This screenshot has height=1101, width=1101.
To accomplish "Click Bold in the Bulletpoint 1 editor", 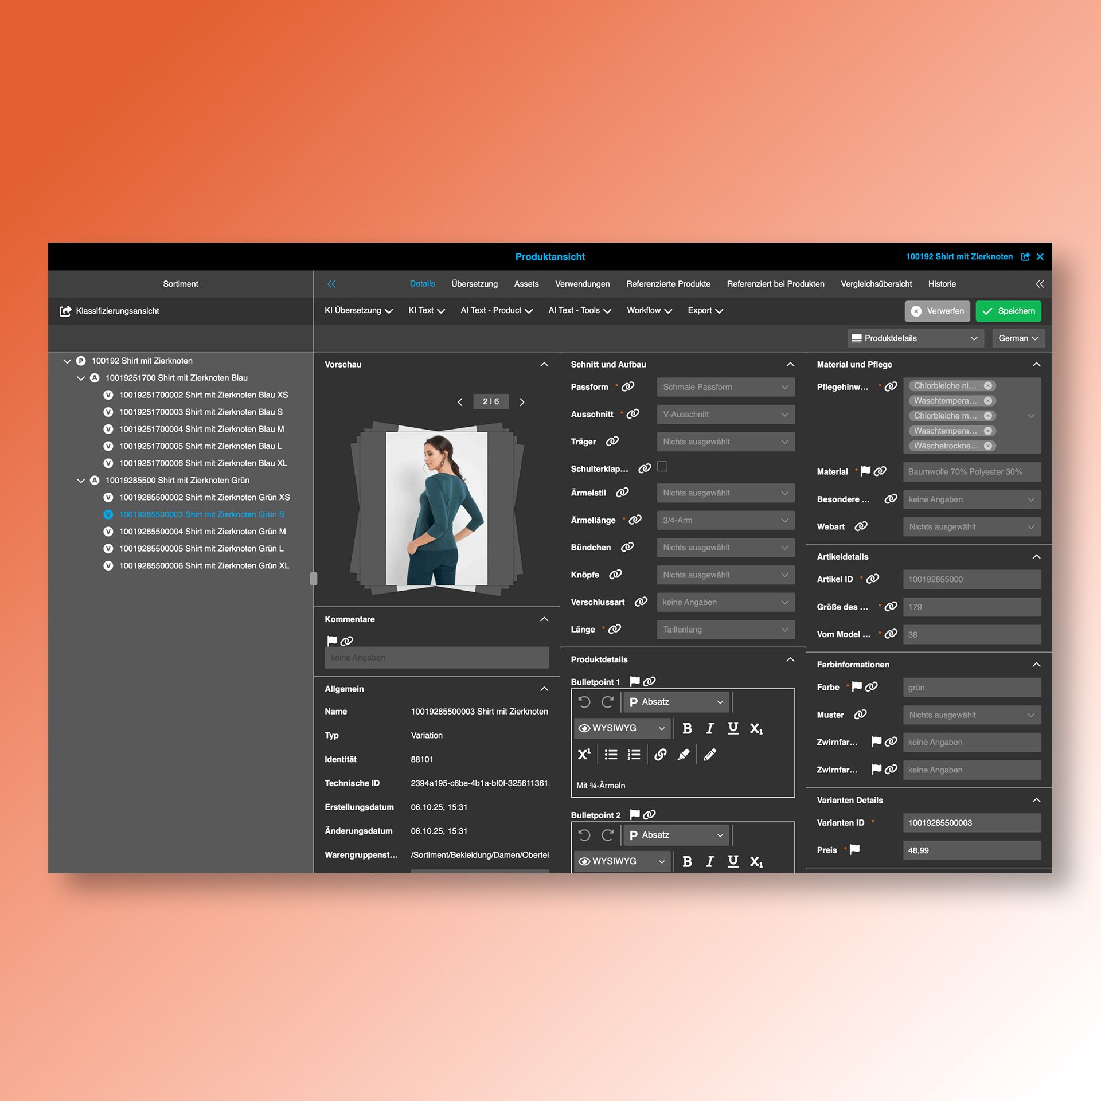I will 687,728.
